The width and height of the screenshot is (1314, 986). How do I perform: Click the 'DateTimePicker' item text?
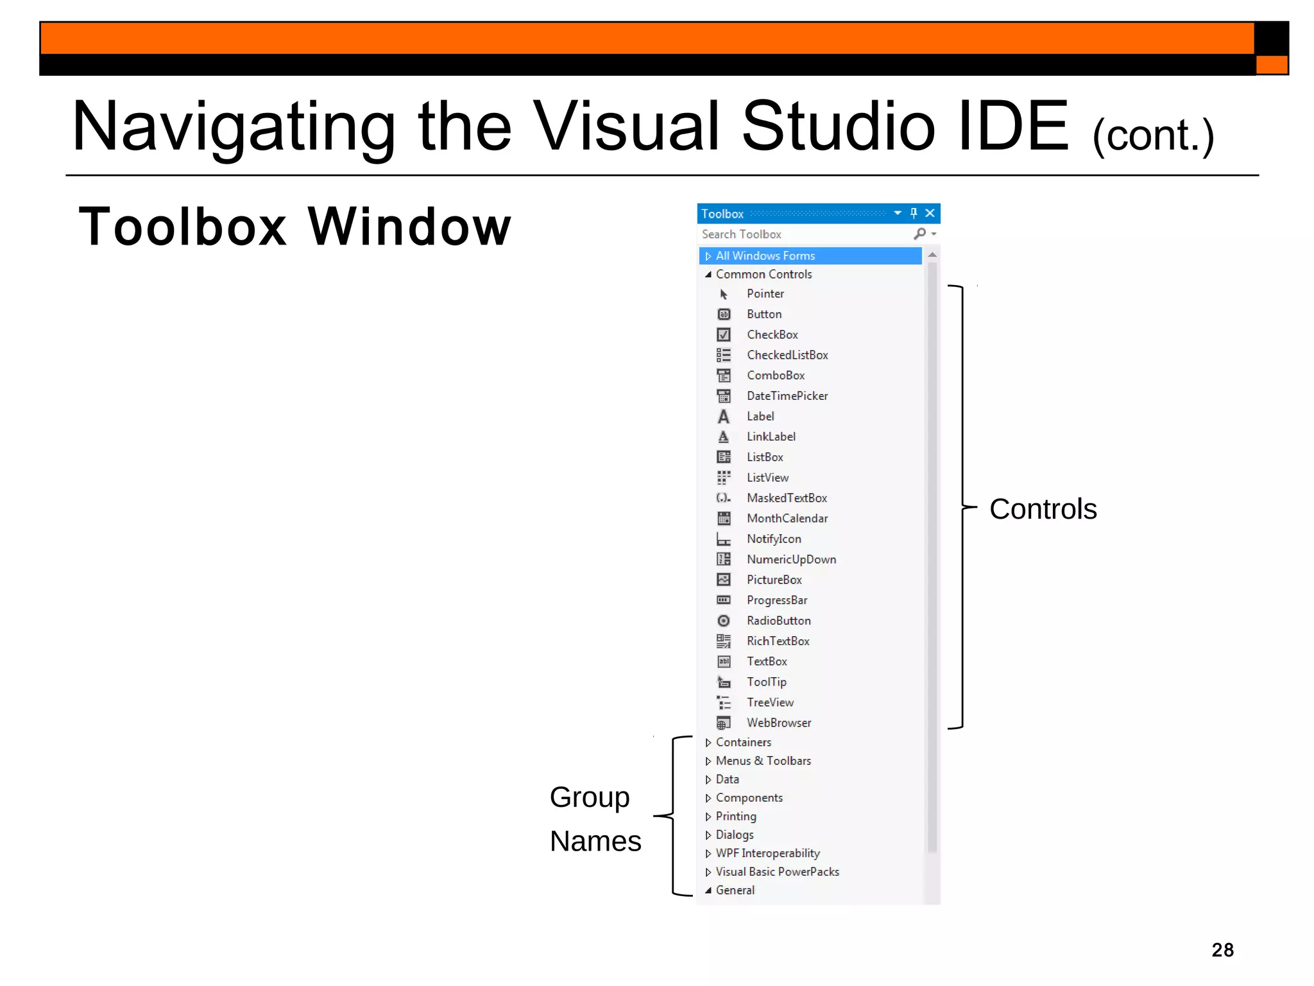click(x=787, y=396)
